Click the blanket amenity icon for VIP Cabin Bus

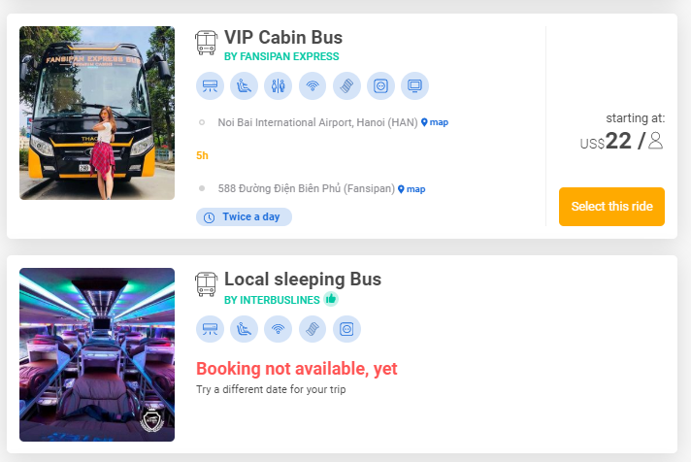(346, 85)
